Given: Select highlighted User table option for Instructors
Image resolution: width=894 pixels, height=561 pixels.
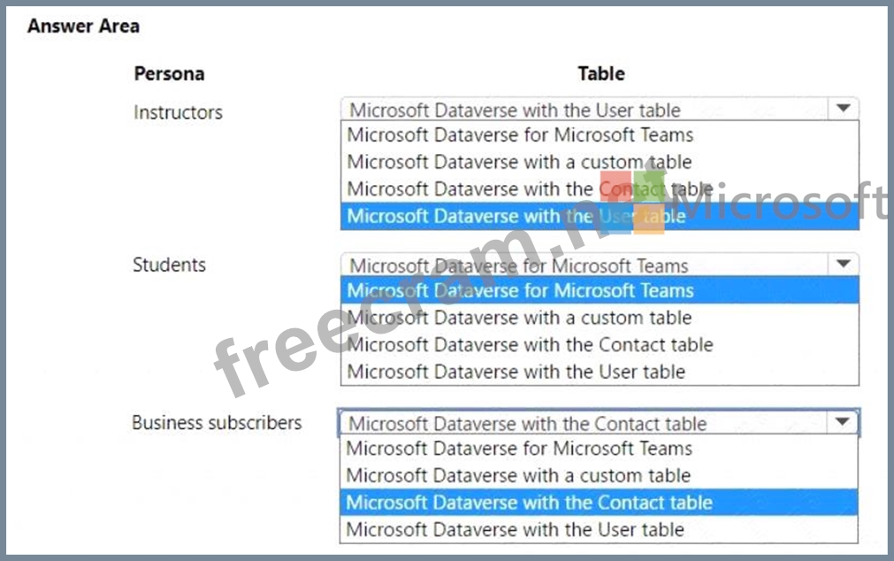Looking at the screenshot, I should click(x=516, y=216).
